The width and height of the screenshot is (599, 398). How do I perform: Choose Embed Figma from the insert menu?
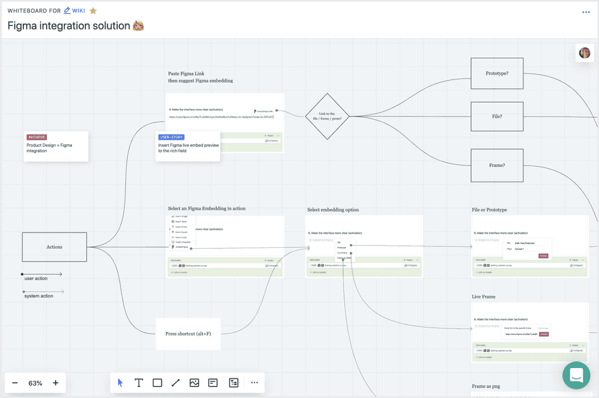point(181,247)
